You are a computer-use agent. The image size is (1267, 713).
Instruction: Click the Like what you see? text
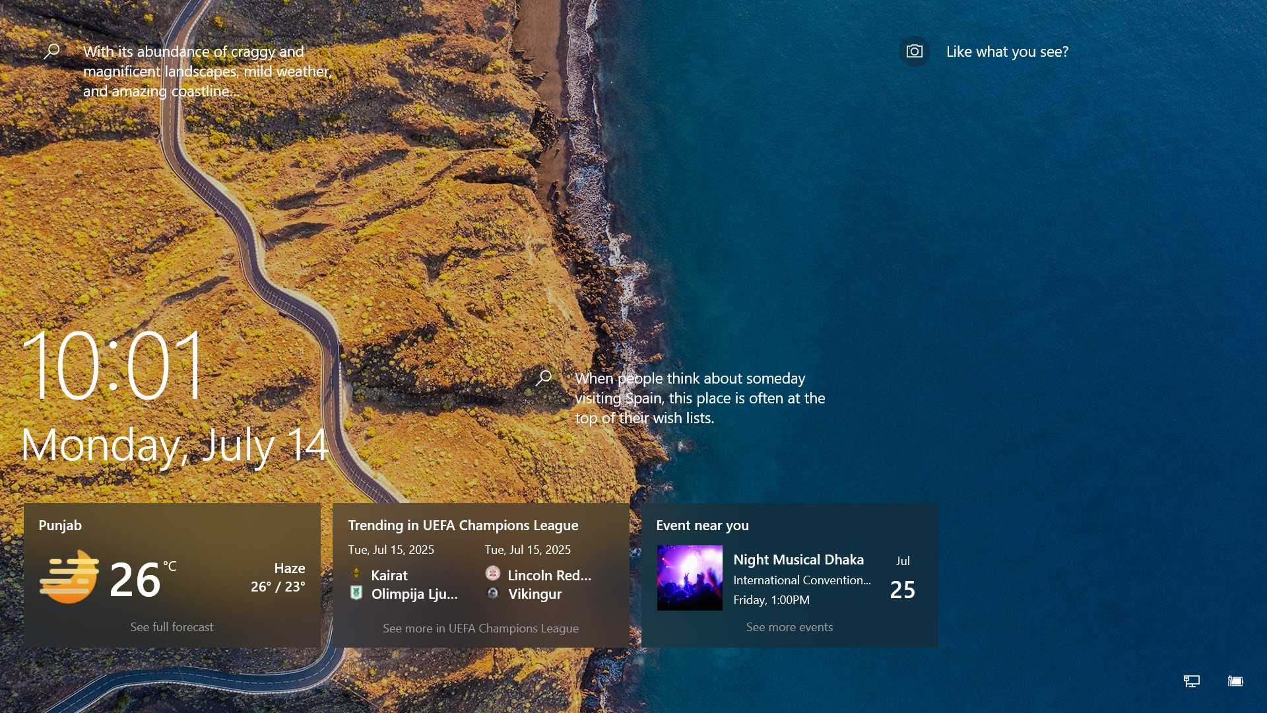pyautogui.click(x=1007, y=51)
